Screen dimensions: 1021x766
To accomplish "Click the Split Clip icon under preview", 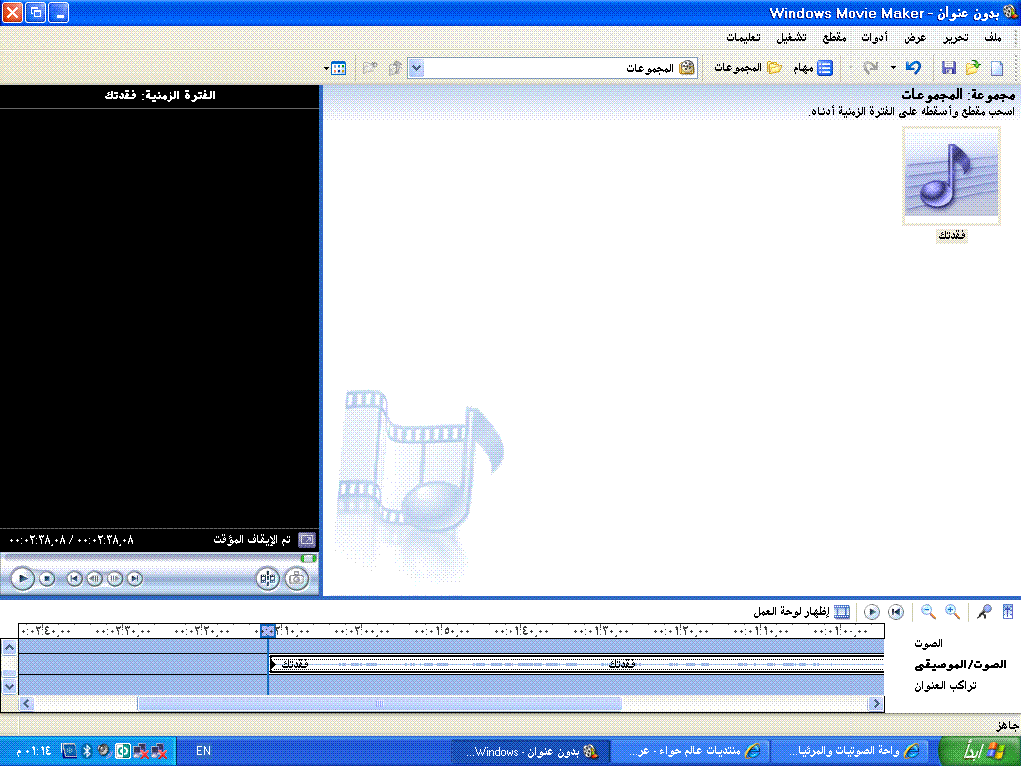I will point(267,577).
